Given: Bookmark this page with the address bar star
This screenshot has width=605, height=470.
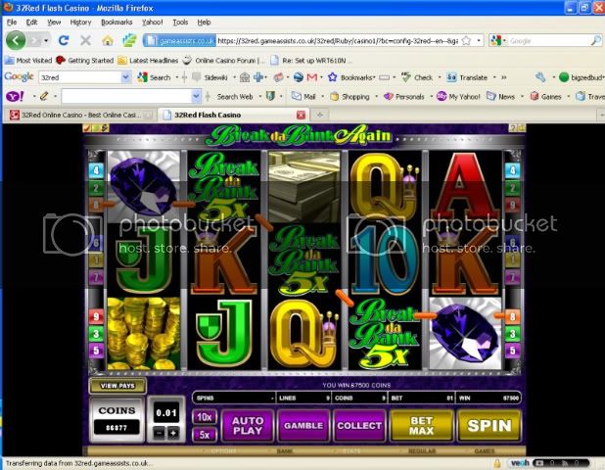Looking at the screenshot, I should click(x=467, y=40).
